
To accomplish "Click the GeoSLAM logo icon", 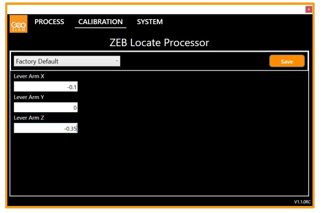I will tap(18, 24).
